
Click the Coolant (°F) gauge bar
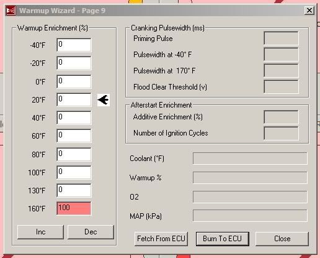pos(250,159)
